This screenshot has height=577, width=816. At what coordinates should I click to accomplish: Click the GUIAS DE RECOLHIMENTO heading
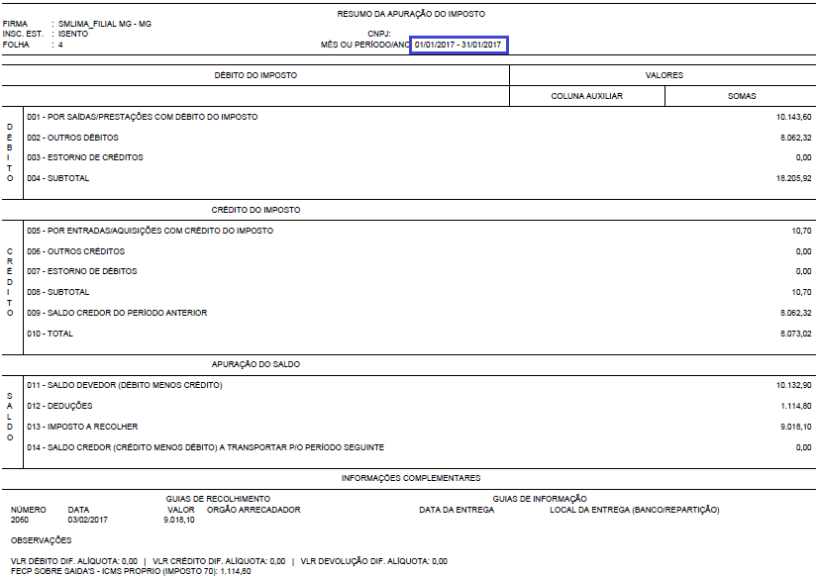[218, 500]
